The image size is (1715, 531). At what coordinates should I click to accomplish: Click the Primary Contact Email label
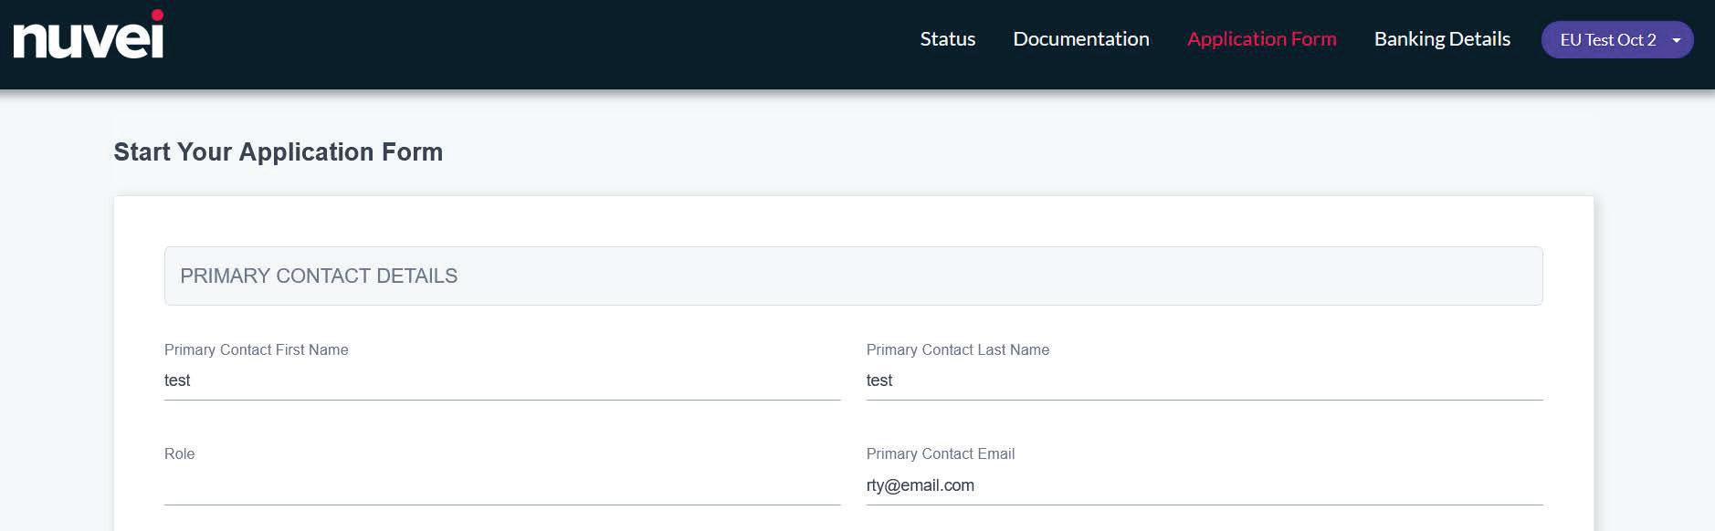941,453
